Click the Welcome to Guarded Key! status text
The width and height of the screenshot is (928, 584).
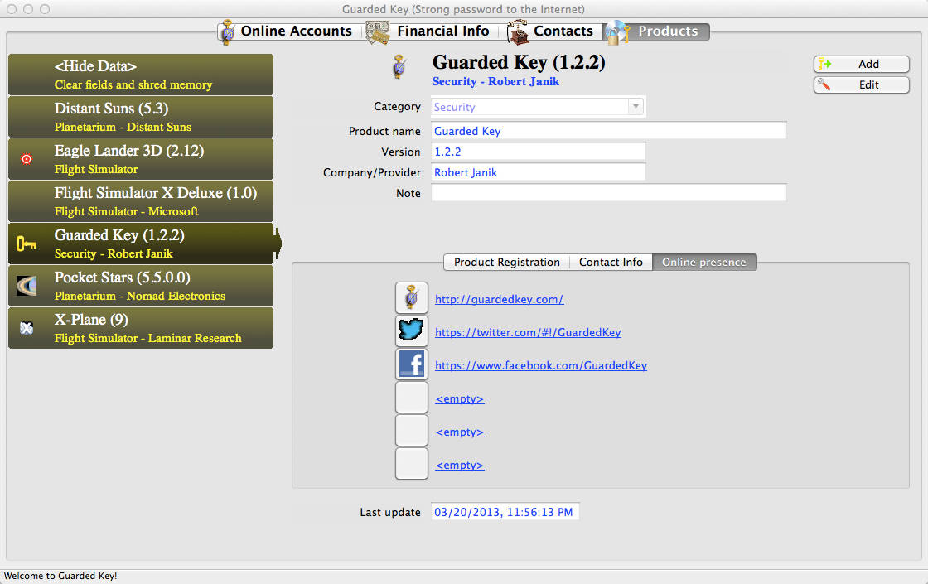point(60,576)
